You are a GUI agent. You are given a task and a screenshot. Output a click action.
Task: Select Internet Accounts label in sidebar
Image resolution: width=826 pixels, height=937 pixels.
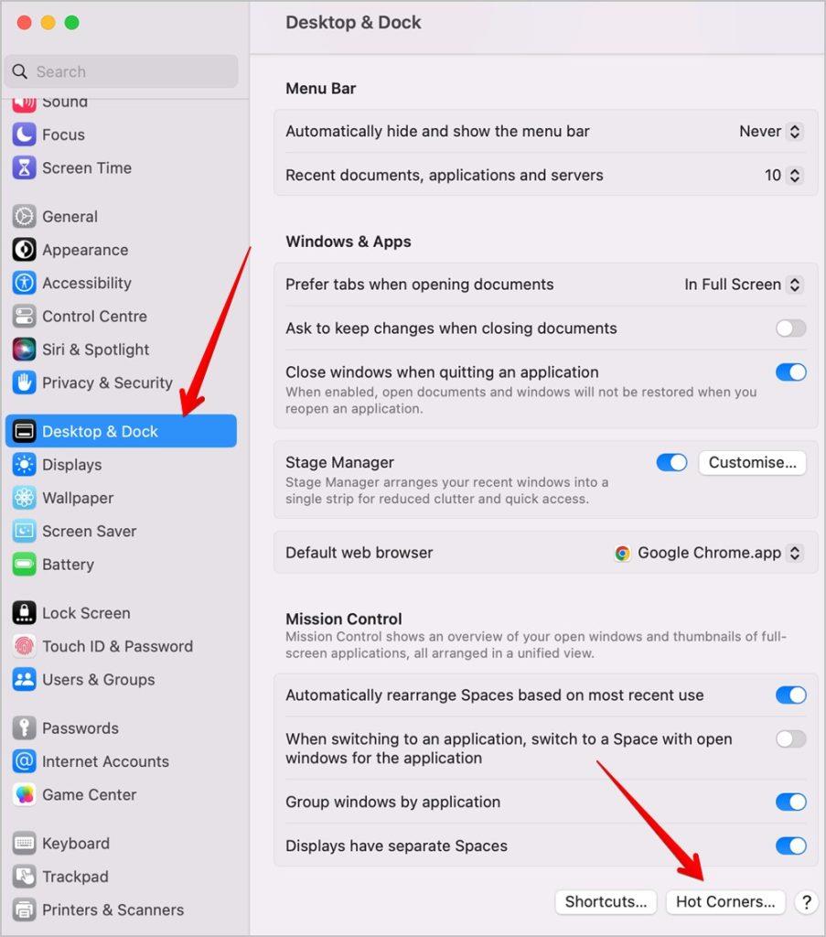pos(105,761)
